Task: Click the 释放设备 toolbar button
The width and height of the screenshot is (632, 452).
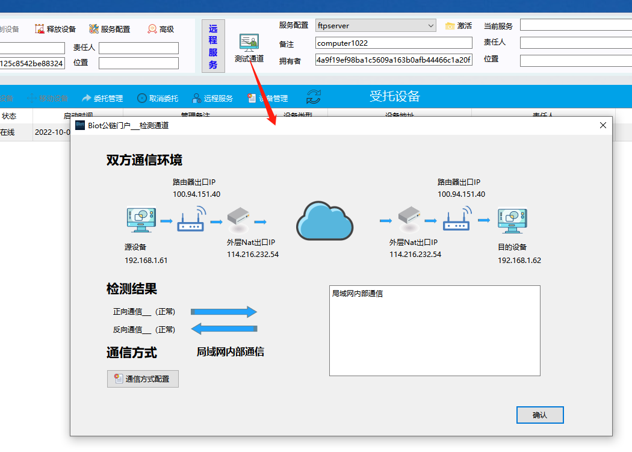Action: pyautogui.click(x=55, y=29)
